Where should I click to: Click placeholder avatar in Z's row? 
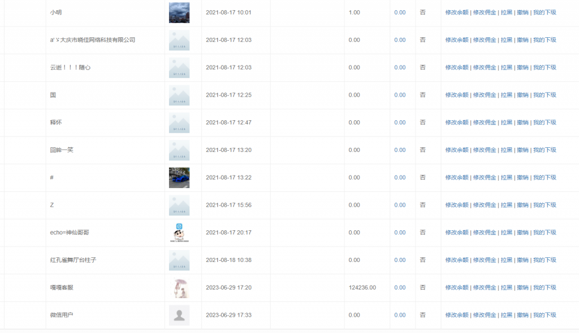tap(179, 205)
